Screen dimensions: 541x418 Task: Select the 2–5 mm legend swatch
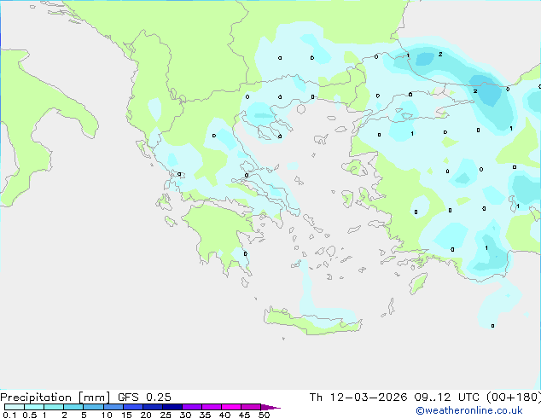tap(73, 407)
